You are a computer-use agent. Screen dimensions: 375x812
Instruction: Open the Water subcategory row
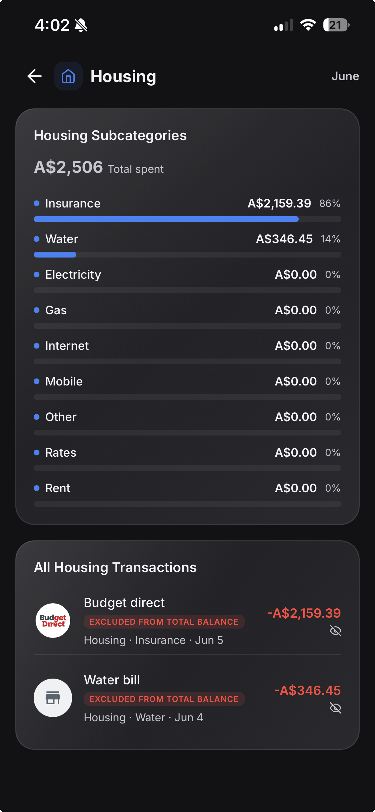[188, 245]
